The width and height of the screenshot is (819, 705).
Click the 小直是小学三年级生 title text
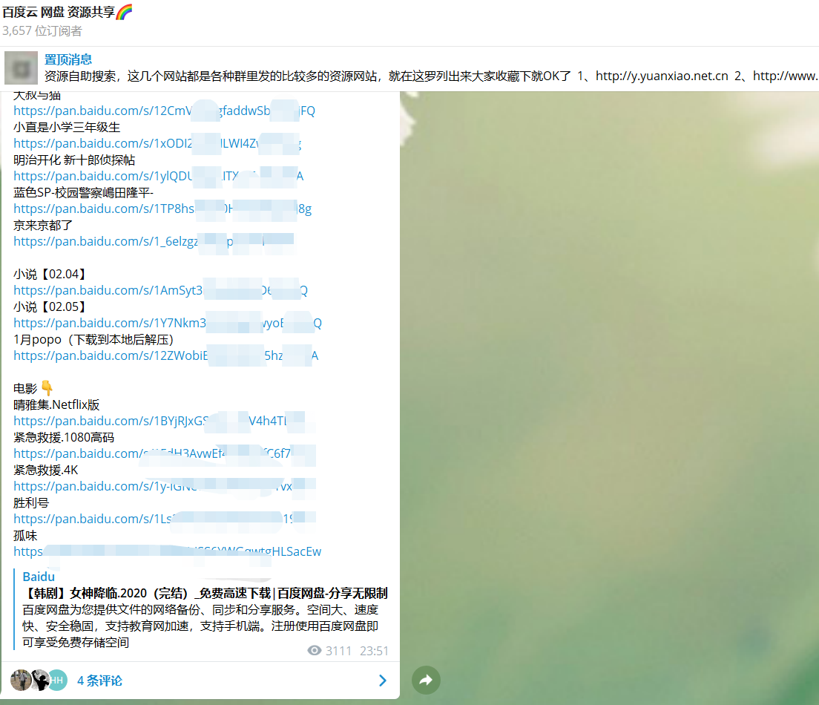[x=67, y=128]
